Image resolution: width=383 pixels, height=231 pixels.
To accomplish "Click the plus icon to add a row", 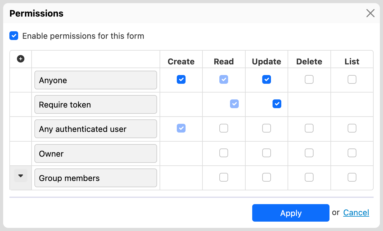I will click(21, 59).
